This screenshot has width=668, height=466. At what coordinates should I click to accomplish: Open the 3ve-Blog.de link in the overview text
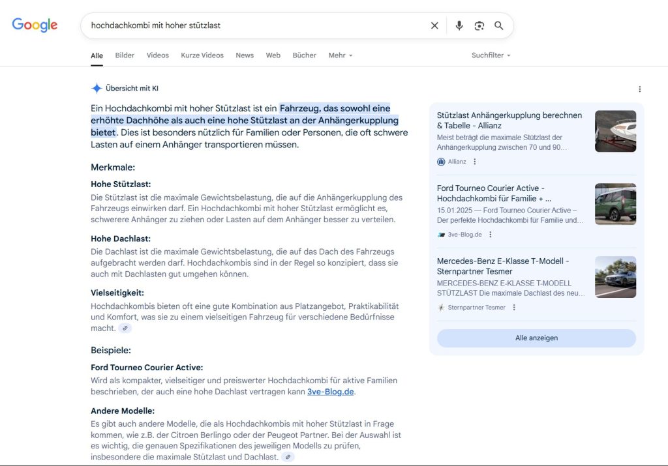point(330,392)
